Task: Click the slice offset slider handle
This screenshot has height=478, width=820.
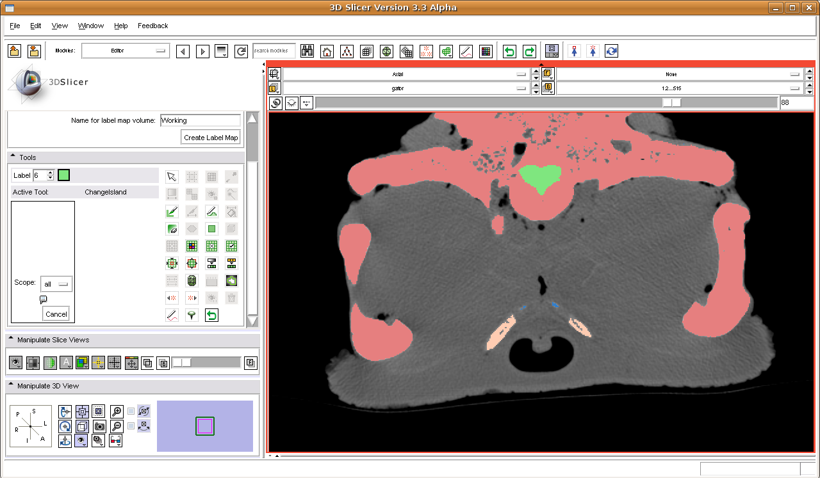Action: (x=671, y=102)
